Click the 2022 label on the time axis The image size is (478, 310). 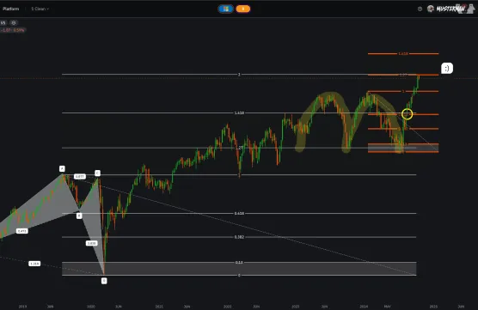point(227,307)
